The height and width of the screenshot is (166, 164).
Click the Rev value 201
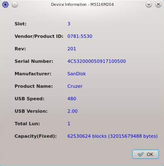(72, 49)
